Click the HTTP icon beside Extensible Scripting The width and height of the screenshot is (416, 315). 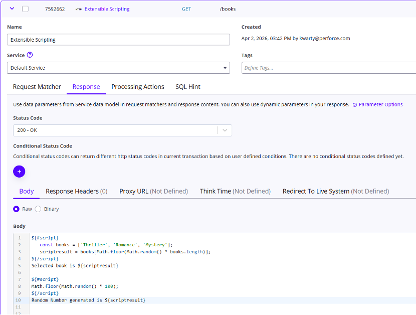(78, 9)
